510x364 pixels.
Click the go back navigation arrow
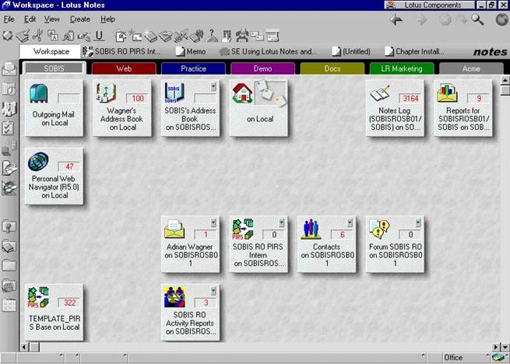point(396,19)
